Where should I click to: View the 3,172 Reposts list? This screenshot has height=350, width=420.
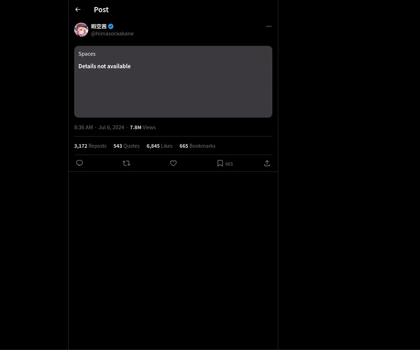[x=90, y=146]
